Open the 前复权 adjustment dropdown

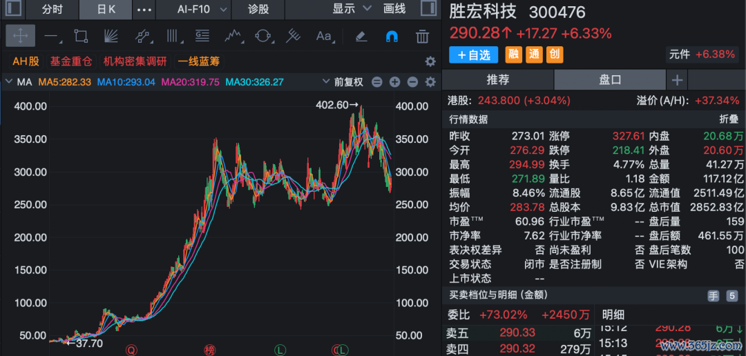pyautogui.click(x=343, y=81)
